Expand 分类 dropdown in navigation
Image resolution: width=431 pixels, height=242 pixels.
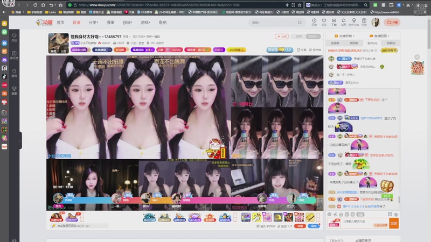(x=93, y=23)
